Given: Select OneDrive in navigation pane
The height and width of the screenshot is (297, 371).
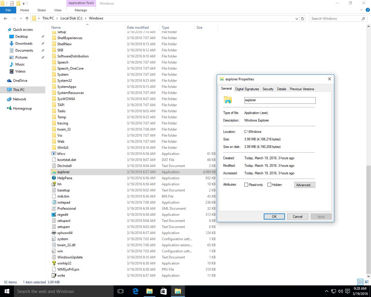Looking at the screenshot, I should click(20, 81).
